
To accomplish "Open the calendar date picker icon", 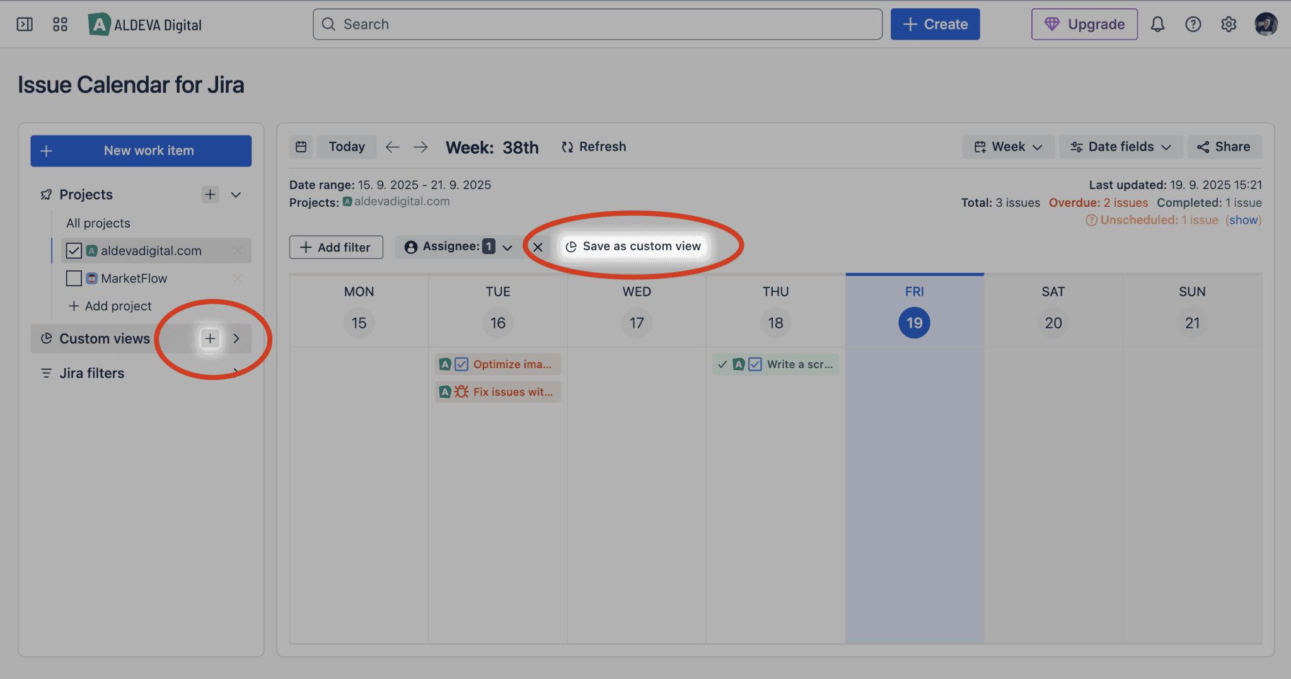I will (x=301, y=147).
